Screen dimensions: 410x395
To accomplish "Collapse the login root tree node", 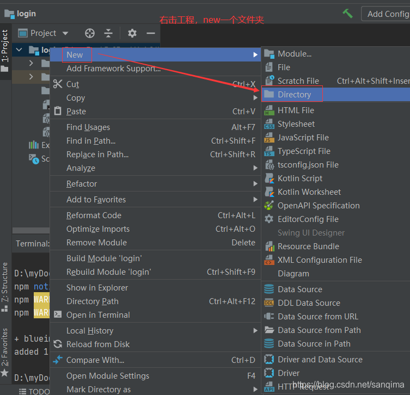I will [x=19, y=50].
